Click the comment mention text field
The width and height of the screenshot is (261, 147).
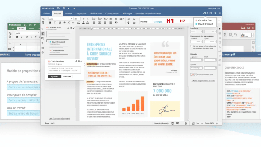tap(64, 70)
